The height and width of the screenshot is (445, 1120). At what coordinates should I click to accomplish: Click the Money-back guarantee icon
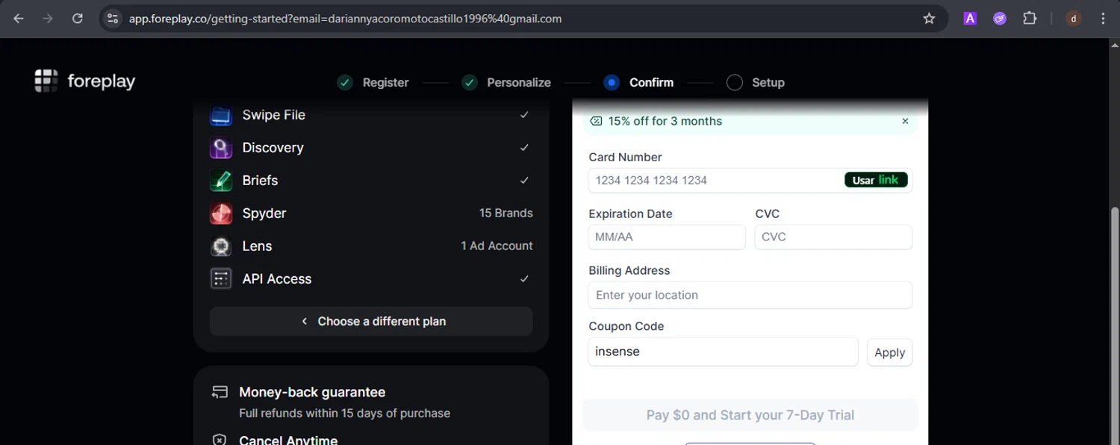(x=220, y=392)
